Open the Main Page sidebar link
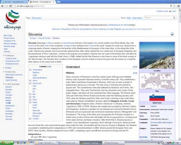181x145 pixels. tap(8, 36)
